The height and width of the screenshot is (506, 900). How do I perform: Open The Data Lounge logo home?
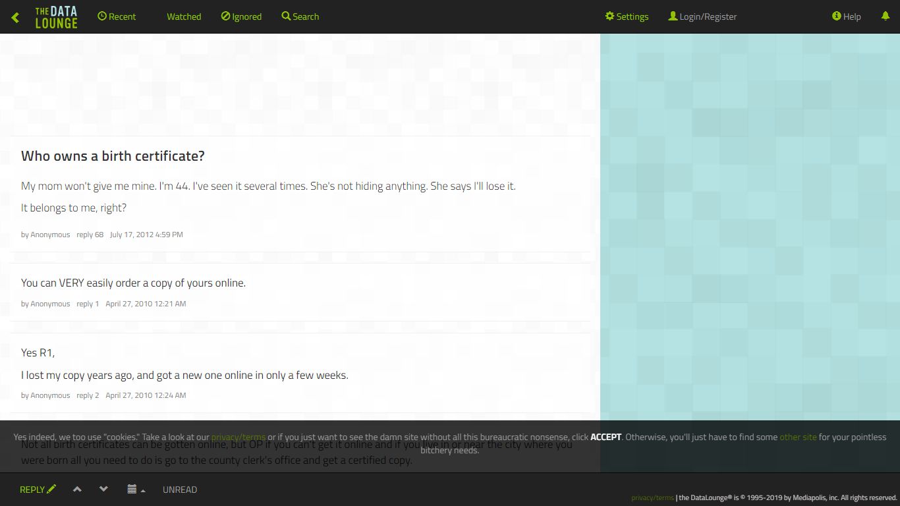pyautogui.click(x=56, y=17)
